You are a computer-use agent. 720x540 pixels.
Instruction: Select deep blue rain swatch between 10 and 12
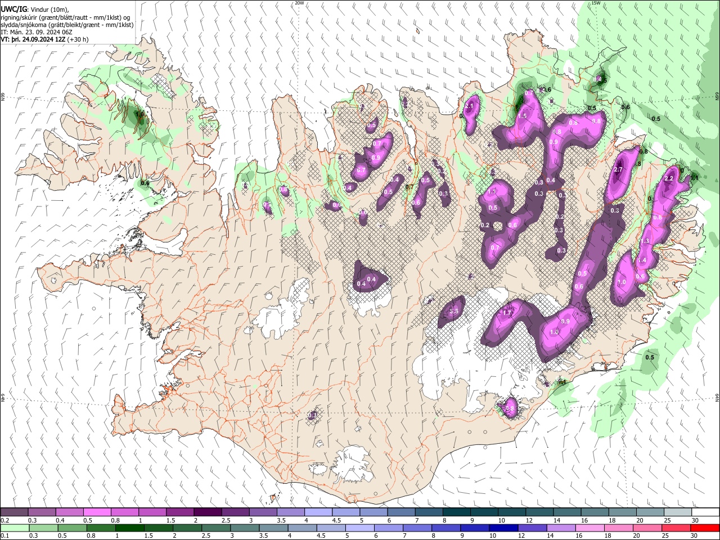504,528
